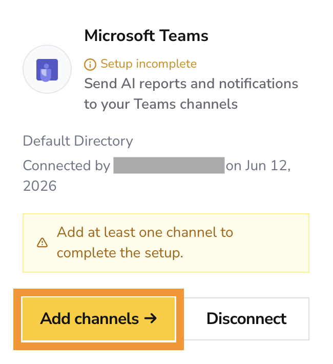Select the Microsoft Teams heading
The width and height of the screenshot is (333, 364).
point(146,36)
